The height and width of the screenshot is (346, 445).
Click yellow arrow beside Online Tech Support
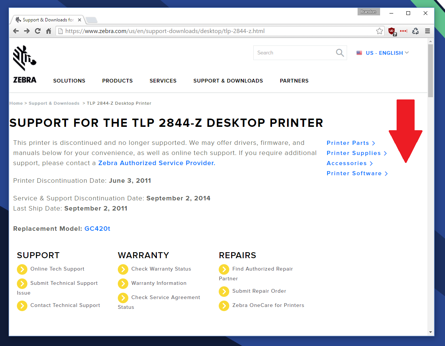[x=22, y=269]
